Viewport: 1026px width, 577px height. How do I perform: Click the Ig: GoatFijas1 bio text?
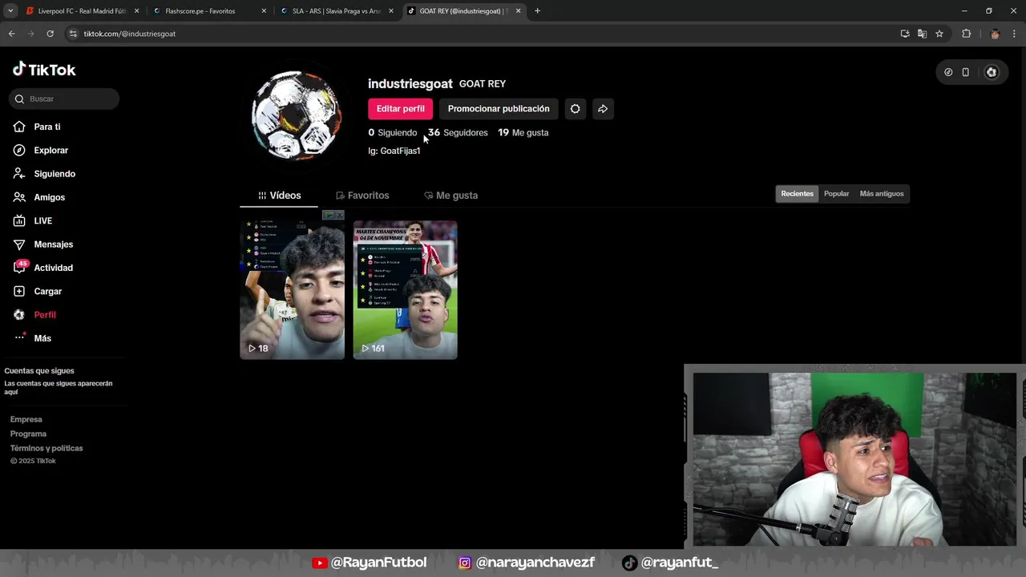pyautogui.click(x=394, y=151)
